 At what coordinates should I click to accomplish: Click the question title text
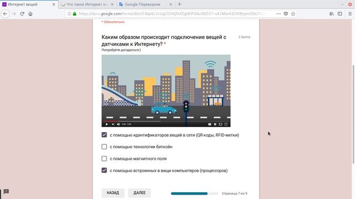pyautogui.click(x=164, y=40)
